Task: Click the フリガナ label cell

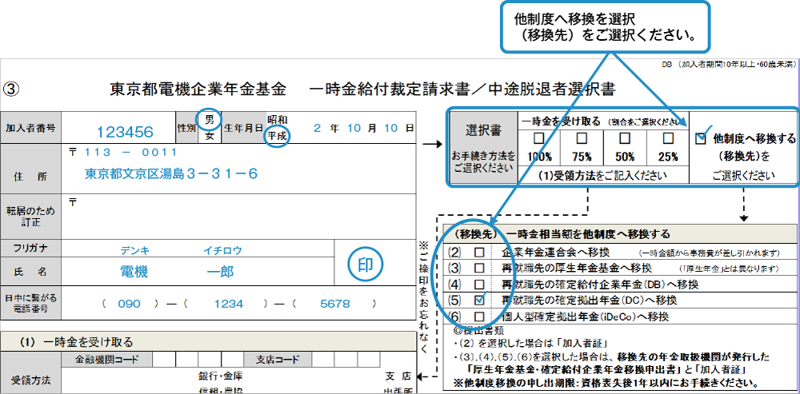Action: coord(30,250)
